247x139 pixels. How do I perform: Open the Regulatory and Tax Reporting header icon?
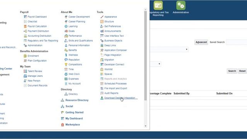pos(158,5)
